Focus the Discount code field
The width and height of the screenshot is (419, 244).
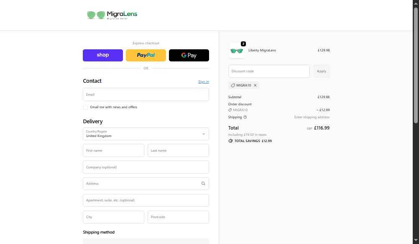pyautogui.click(x=269, y=71)
